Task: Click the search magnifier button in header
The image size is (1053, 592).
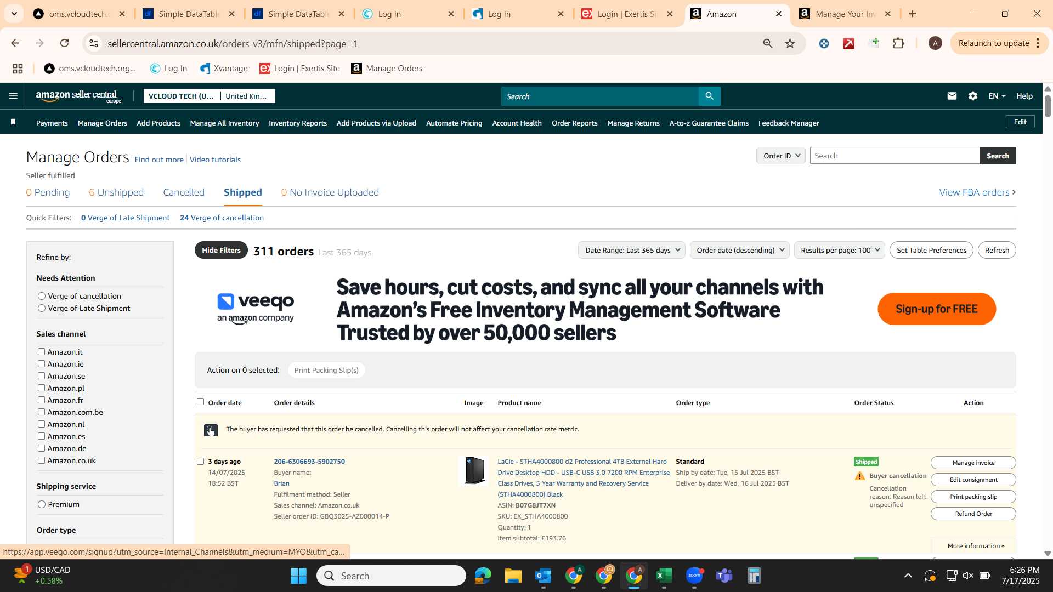Action: [709, 96]
